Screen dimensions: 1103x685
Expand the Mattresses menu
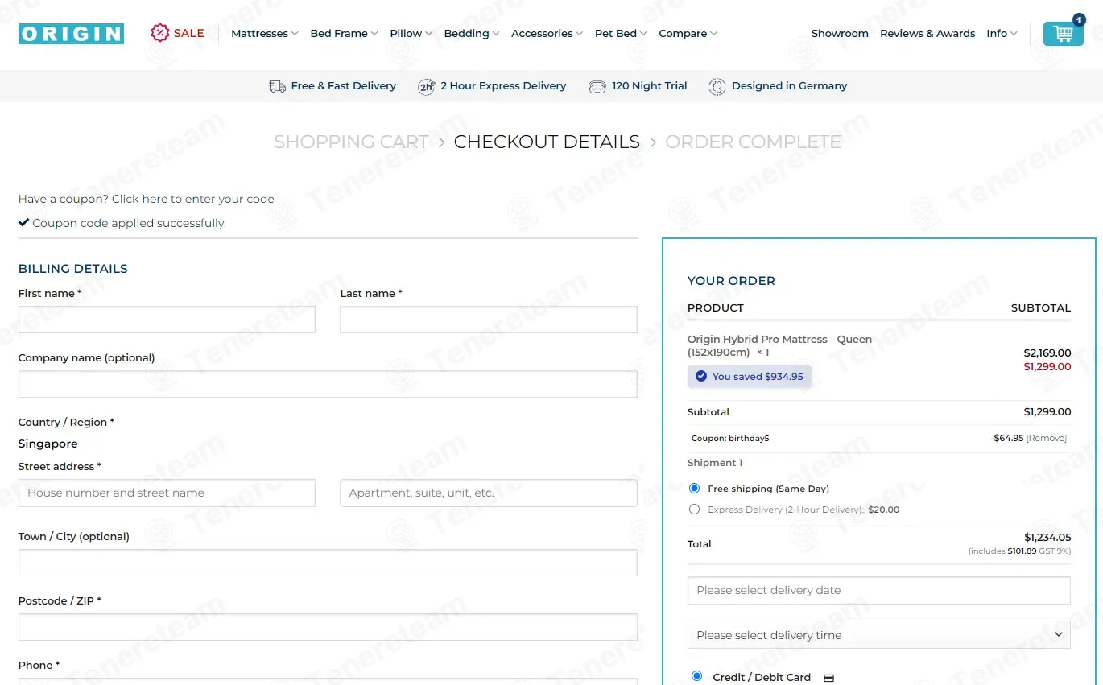pos(264,34)
